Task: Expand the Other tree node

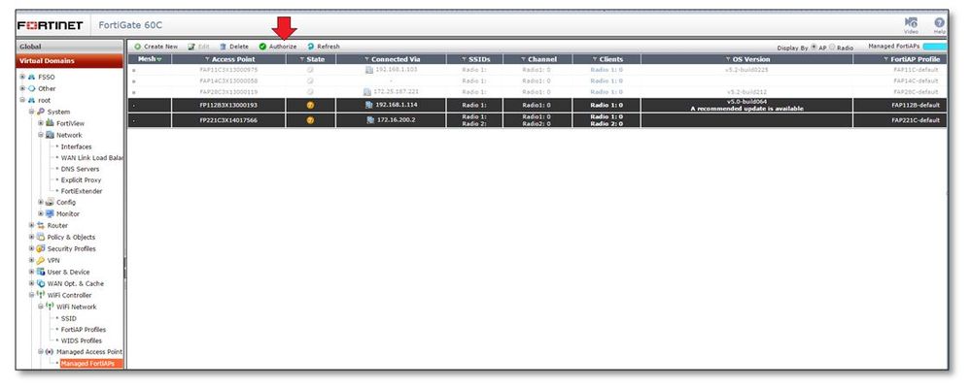Action: (x=23, y=88)
